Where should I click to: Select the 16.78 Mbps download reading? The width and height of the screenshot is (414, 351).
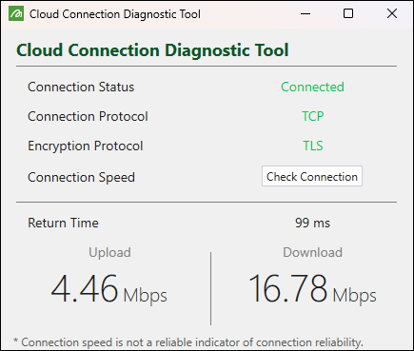click(312, 289)
